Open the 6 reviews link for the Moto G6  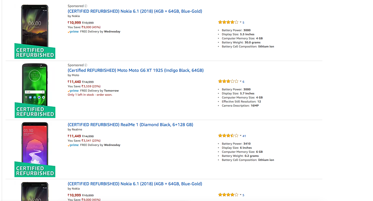pos(244,82)
